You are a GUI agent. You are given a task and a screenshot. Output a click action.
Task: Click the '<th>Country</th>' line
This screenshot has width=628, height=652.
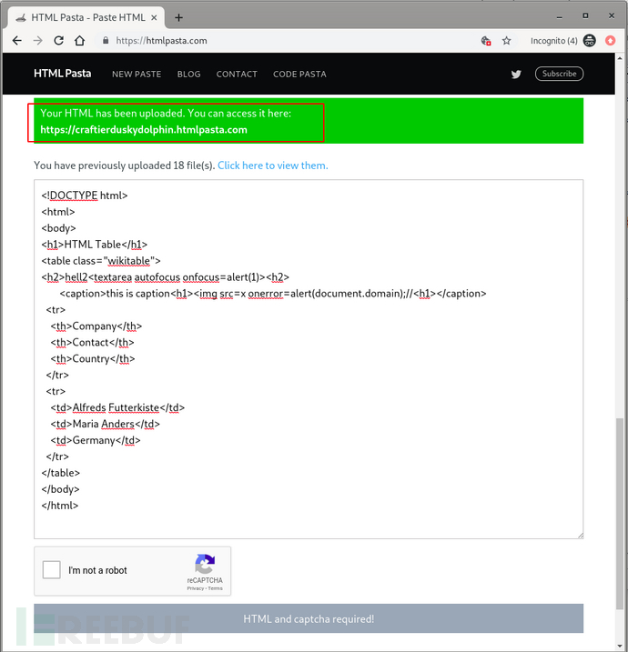tap(93, 358)
